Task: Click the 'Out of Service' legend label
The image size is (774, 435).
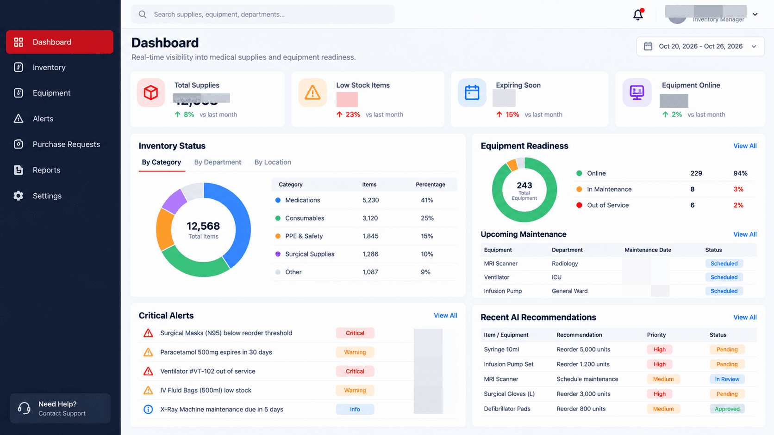Action: click(608, 205)
